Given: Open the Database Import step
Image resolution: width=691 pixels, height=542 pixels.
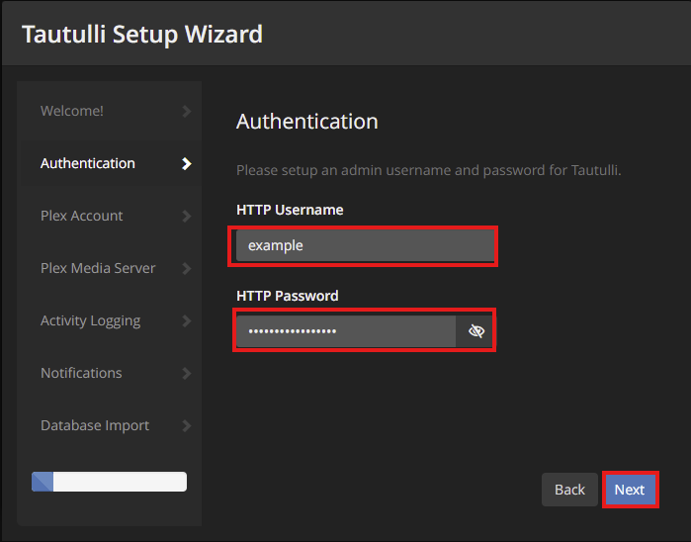Looking at the screenshot, I should tap(110, 425).
